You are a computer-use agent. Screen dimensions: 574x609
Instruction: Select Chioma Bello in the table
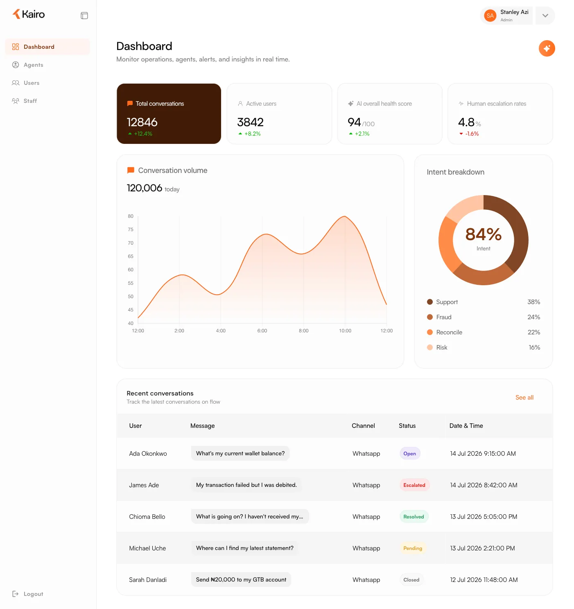click(147, 516)
